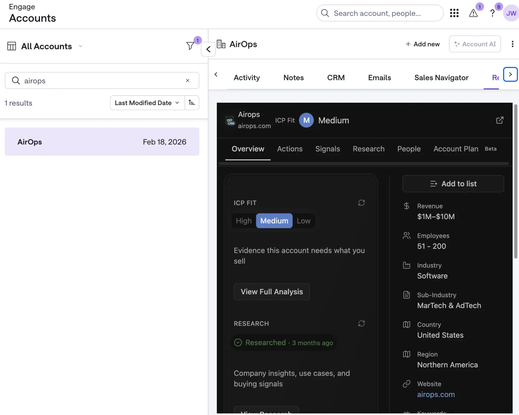
Task: Set the ICP Fit to Medium
Action: coord(274,221)
